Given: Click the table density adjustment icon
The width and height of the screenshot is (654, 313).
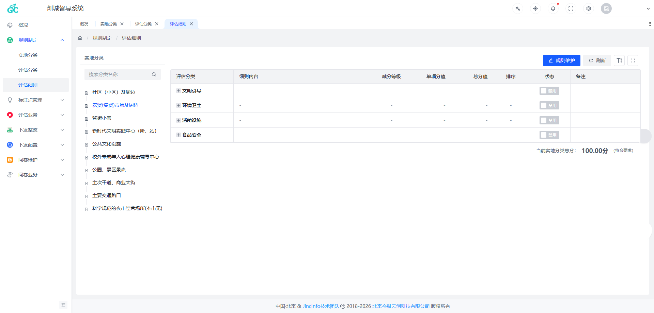Looking at the screenshot, I should click(619, 60).
